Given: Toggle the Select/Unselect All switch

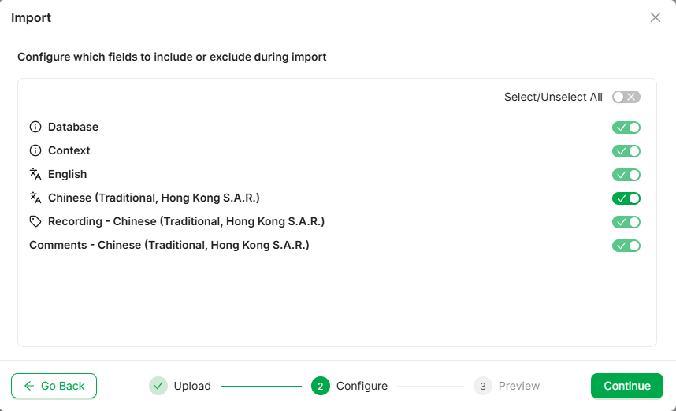Looking at the screenshot, I should pos(626,97).
